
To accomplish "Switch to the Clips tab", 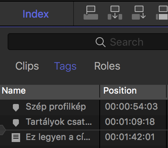I will (x=27, y=66).
